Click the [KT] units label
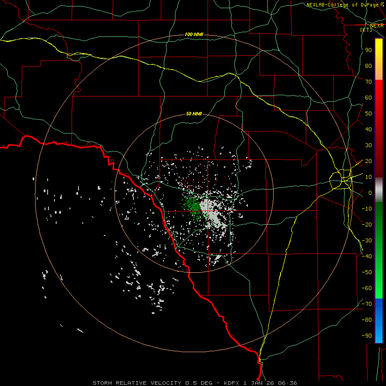The width and height of the screenshot is (386, 386). point(366,30)
